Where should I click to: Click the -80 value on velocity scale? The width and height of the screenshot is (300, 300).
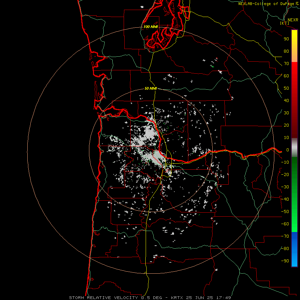coord(285,249)
